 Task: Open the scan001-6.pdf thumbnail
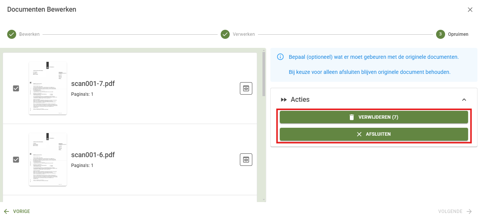coord(48,159)
